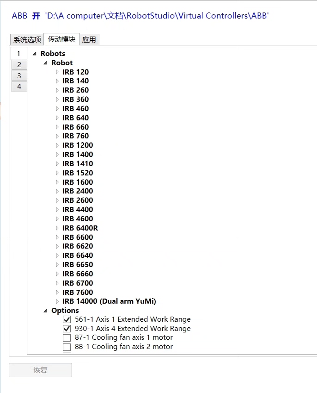The height and width of the screenshot is (393, 317).
Task: Expand the IRB 760 node
Action: coord(57,136)
